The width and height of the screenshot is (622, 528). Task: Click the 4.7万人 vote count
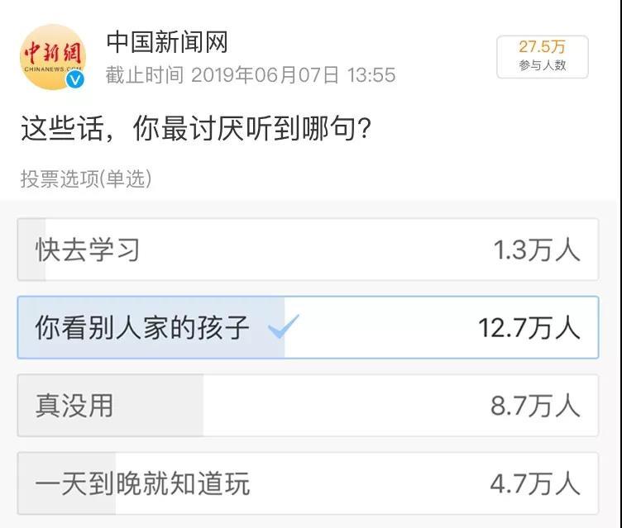(535, 484)
